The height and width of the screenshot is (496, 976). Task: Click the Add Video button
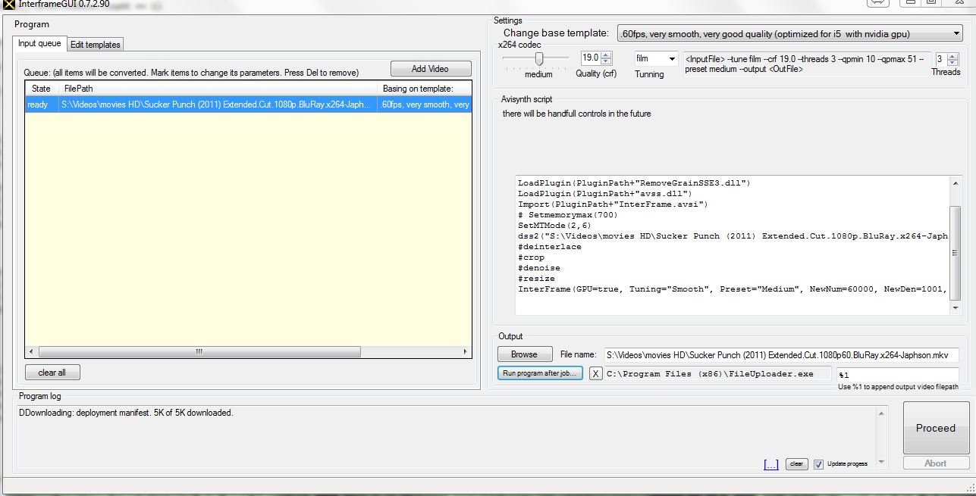pyautogui.click(x=430, y=69)
